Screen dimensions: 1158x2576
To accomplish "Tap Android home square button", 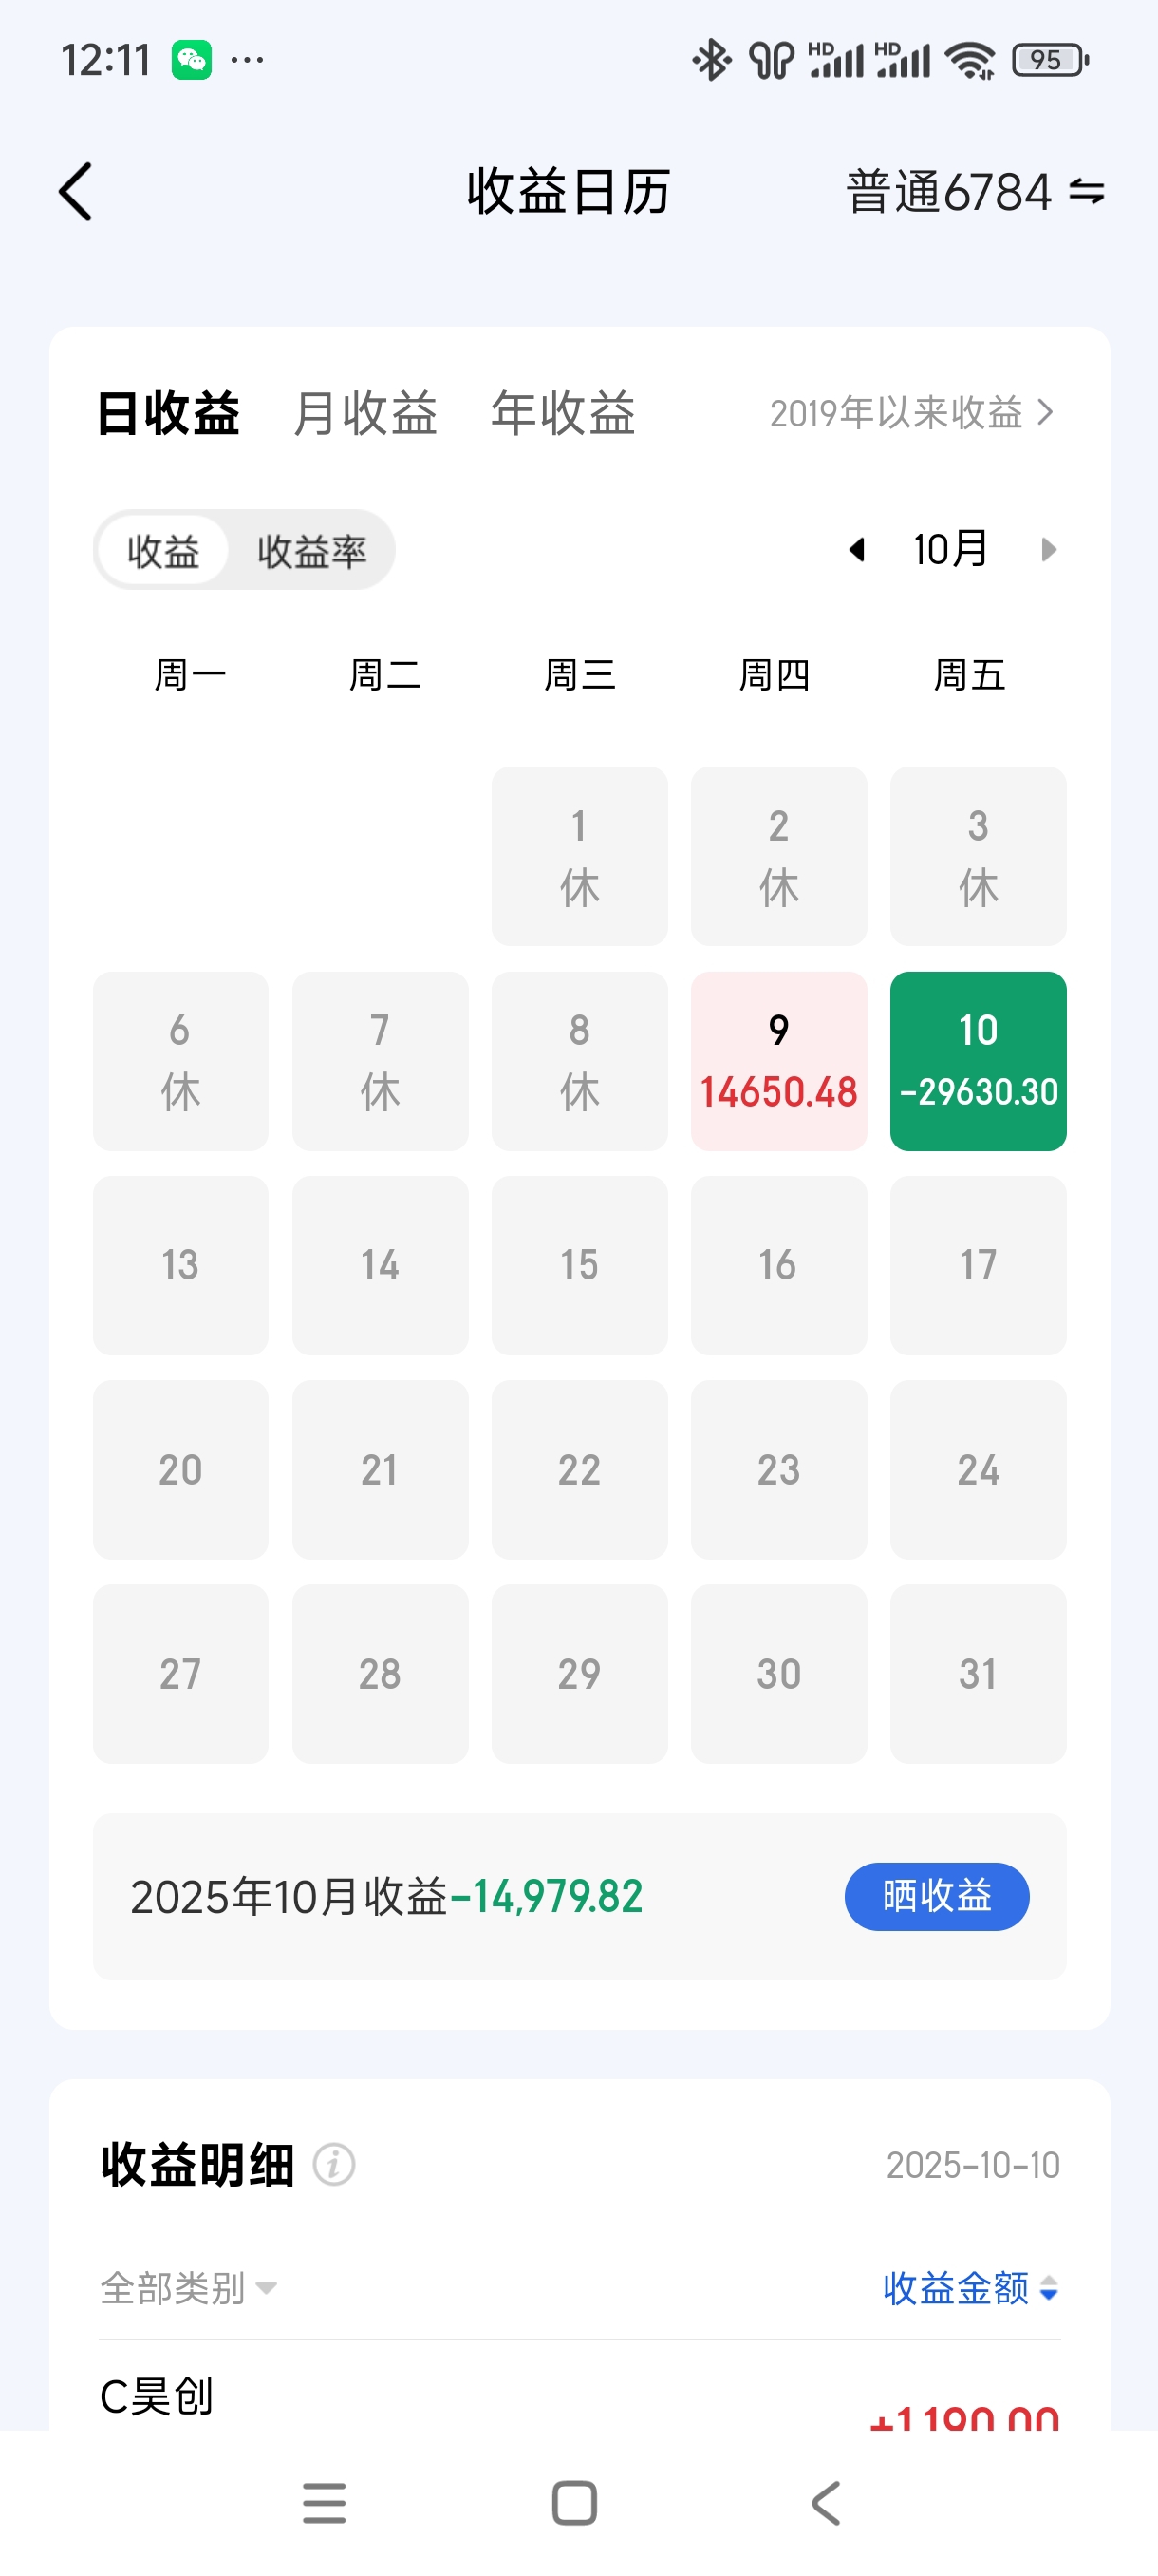I will pos(574,2503).
